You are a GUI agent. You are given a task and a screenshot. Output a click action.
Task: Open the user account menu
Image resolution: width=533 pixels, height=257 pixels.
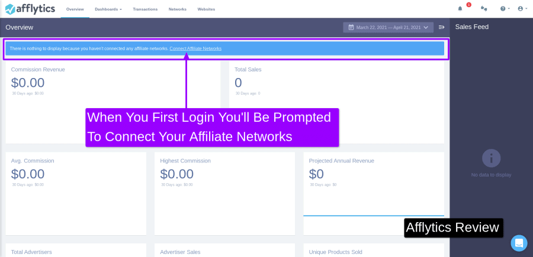[x=522, y=9]
